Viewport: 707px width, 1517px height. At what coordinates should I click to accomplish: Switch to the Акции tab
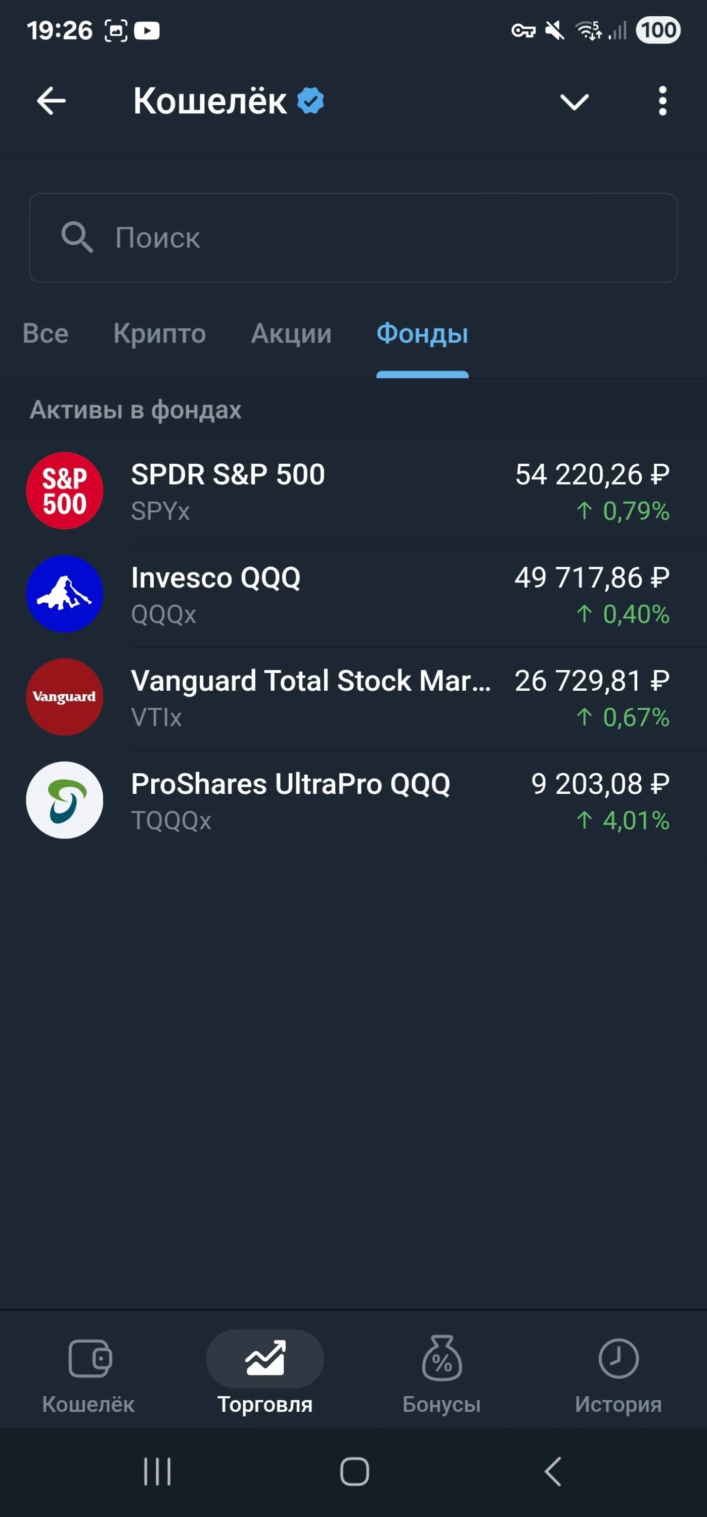click(x=291, y=333)
